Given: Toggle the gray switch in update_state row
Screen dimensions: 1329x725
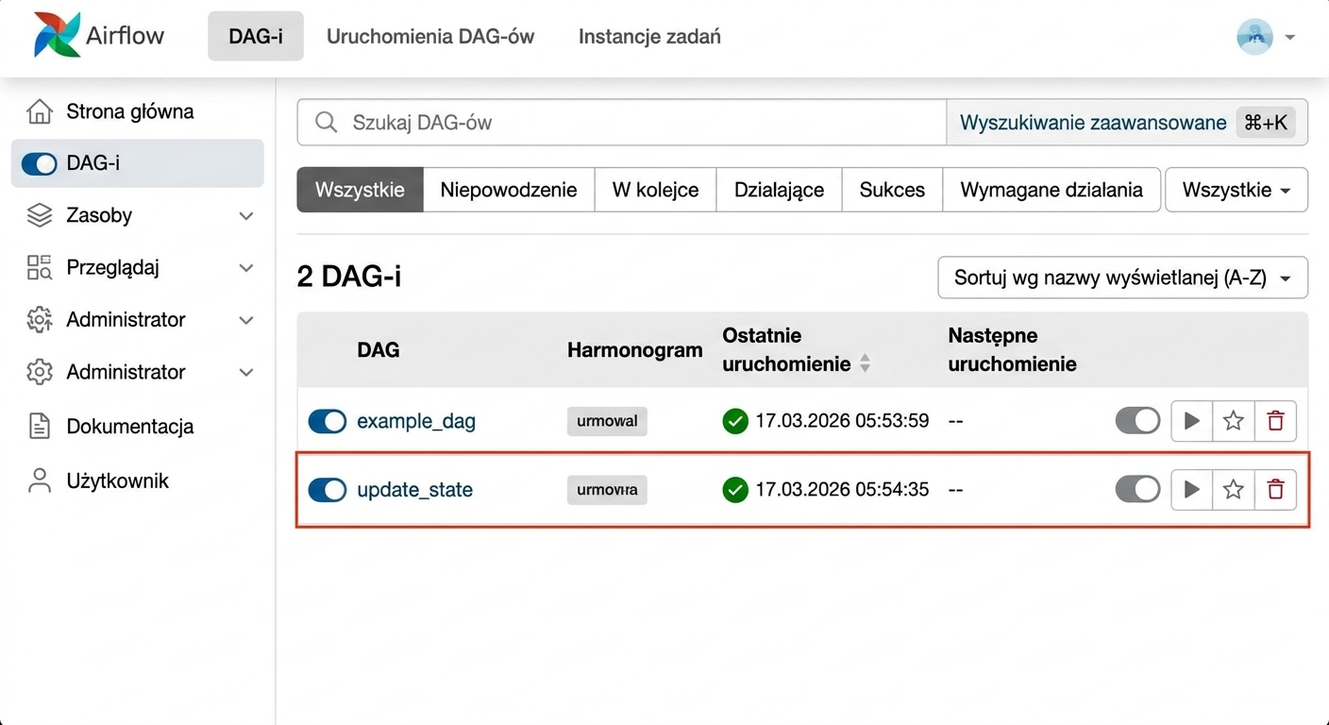Looking at the screenshot, I should pos(1137,489).
